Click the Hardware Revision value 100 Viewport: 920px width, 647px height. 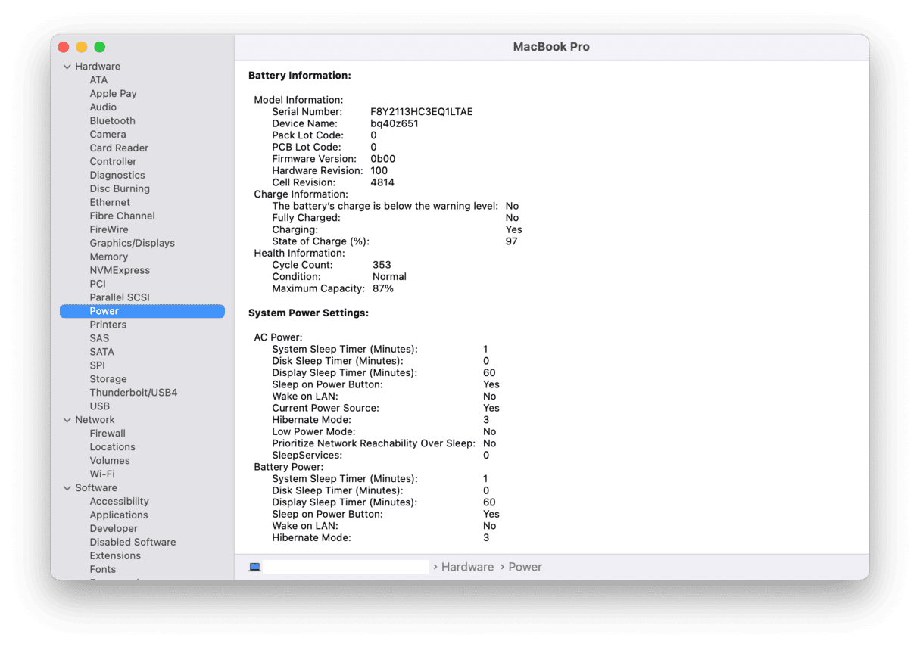pyautogui.click(x=379, y=171)
